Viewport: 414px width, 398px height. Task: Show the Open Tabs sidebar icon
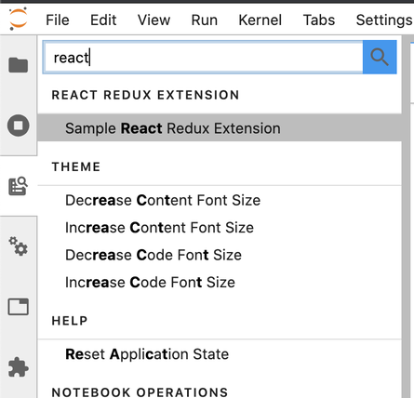tap(19, 307)
